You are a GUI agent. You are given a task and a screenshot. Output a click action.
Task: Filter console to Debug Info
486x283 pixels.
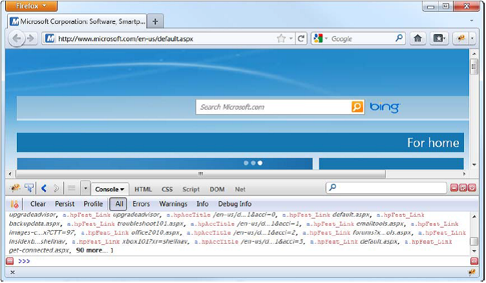[235, 204]
